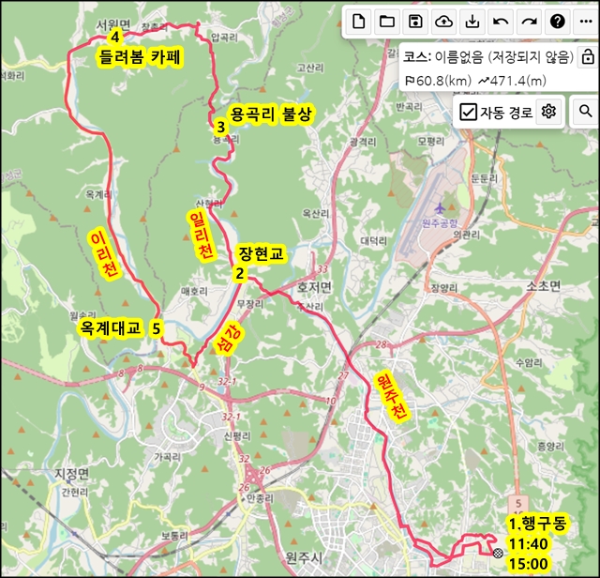Upload the course to cloud
The height and width of the screenshot is (578, 600).
tap(443, 22)
